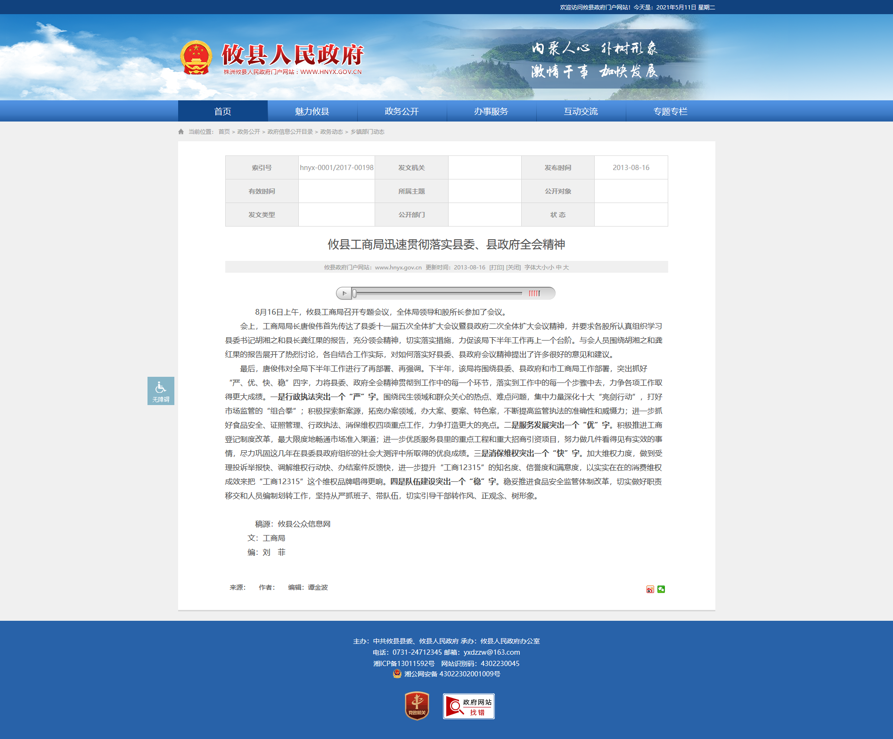Click the 政府网站找错 badge

[x=468, y=706]
